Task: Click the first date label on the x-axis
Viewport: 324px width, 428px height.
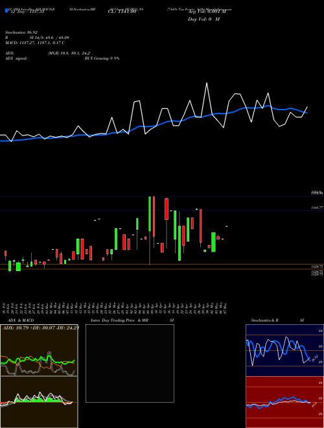Action: pyautogui.click(x=5, y=308)
